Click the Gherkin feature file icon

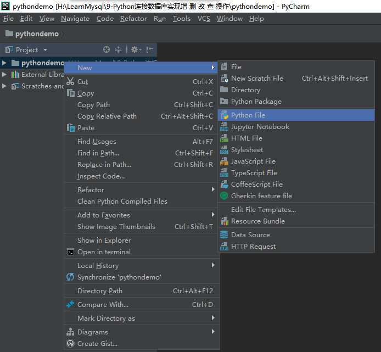pyautogui.click(x=224, y=196)
